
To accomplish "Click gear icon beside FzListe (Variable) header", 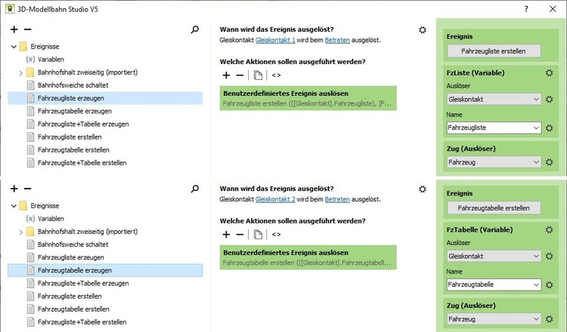I will (x=550, y=73).
